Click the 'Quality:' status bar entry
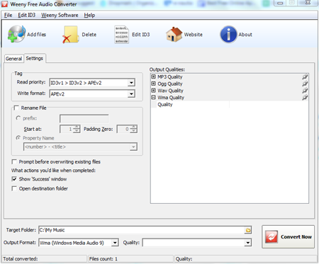The image size is (319, 264). click(x=184, y=259)
